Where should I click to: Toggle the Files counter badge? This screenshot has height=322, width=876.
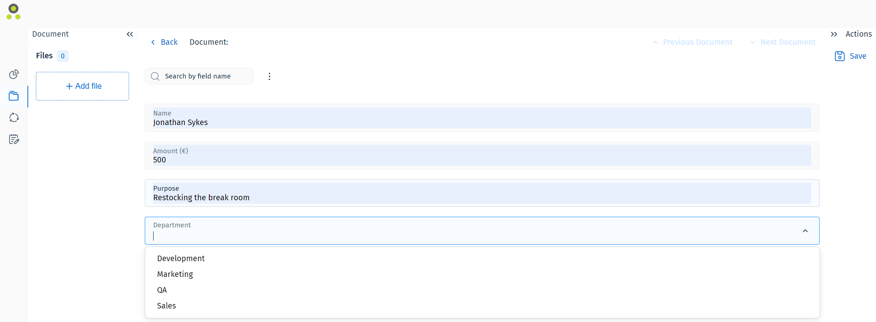[x=63, y=56]
